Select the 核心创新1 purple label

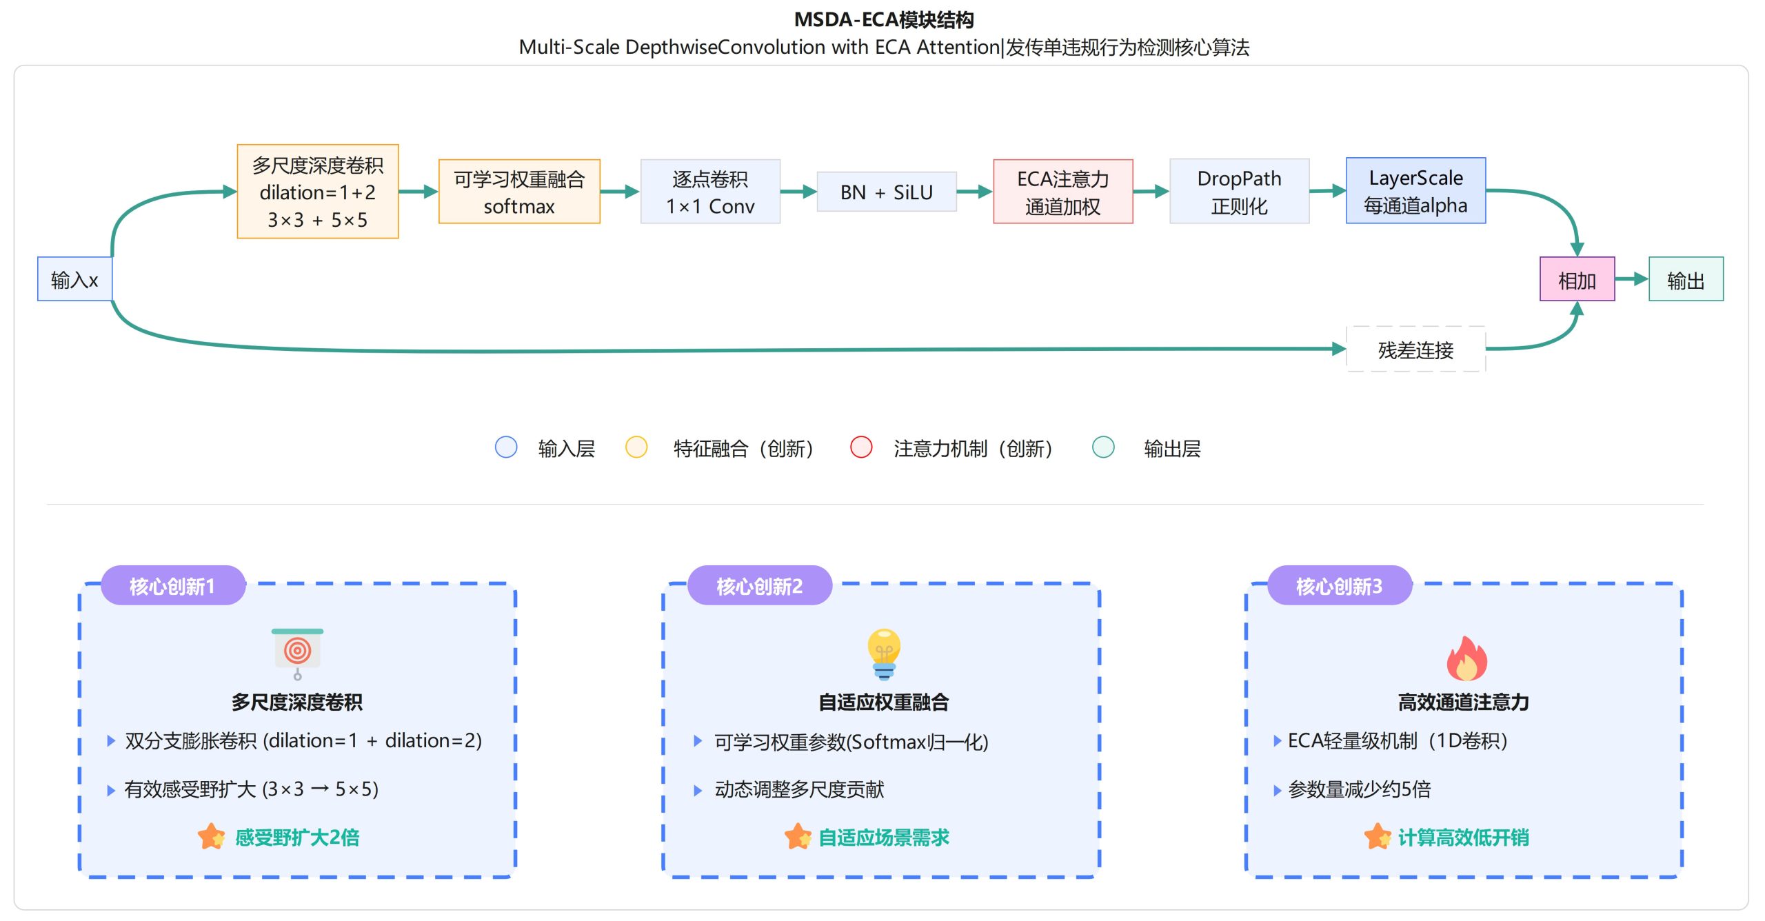tap(173, 586)
